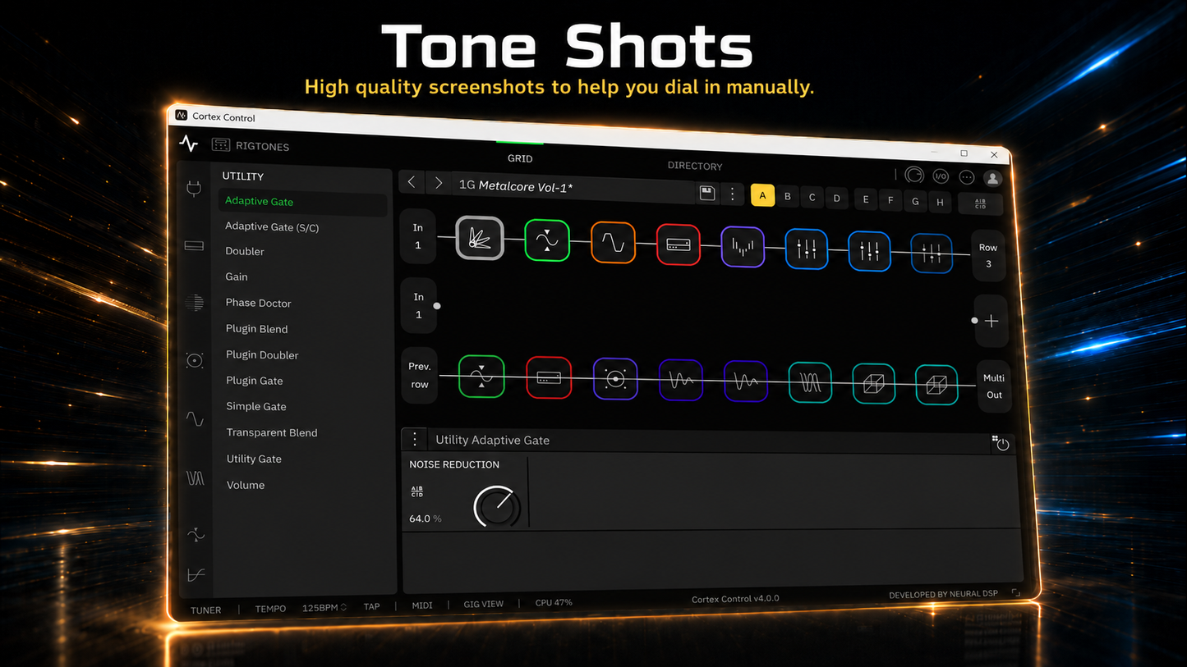This screenshot has height=667, width=1187.
Task: Save the preset with the floppy disk icon
Action: 707,193
